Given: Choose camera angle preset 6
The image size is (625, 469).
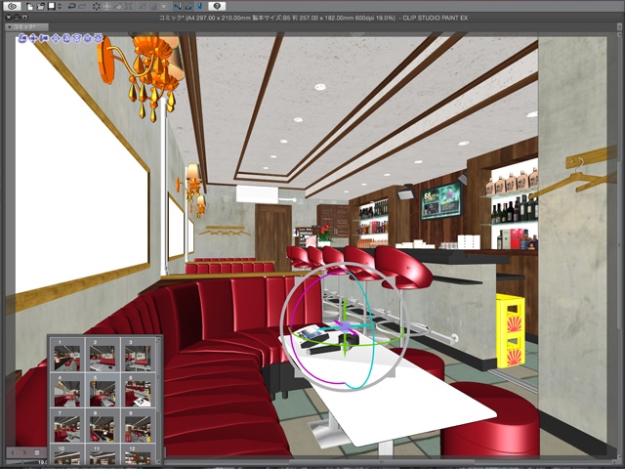Looking at the screenshot, I should (x=138, y=391).
